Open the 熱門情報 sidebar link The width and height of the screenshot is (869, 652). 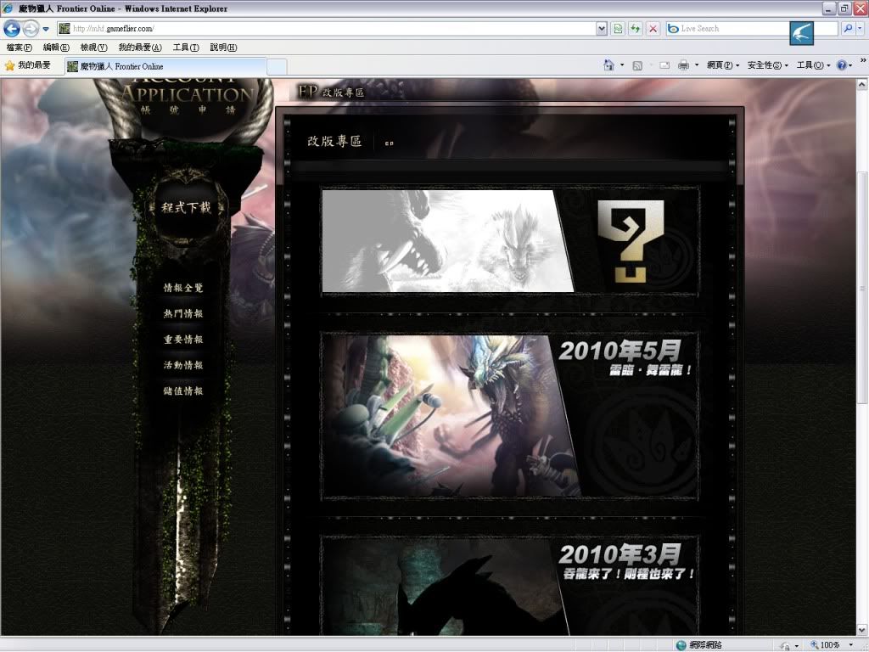tap(183, 314)
